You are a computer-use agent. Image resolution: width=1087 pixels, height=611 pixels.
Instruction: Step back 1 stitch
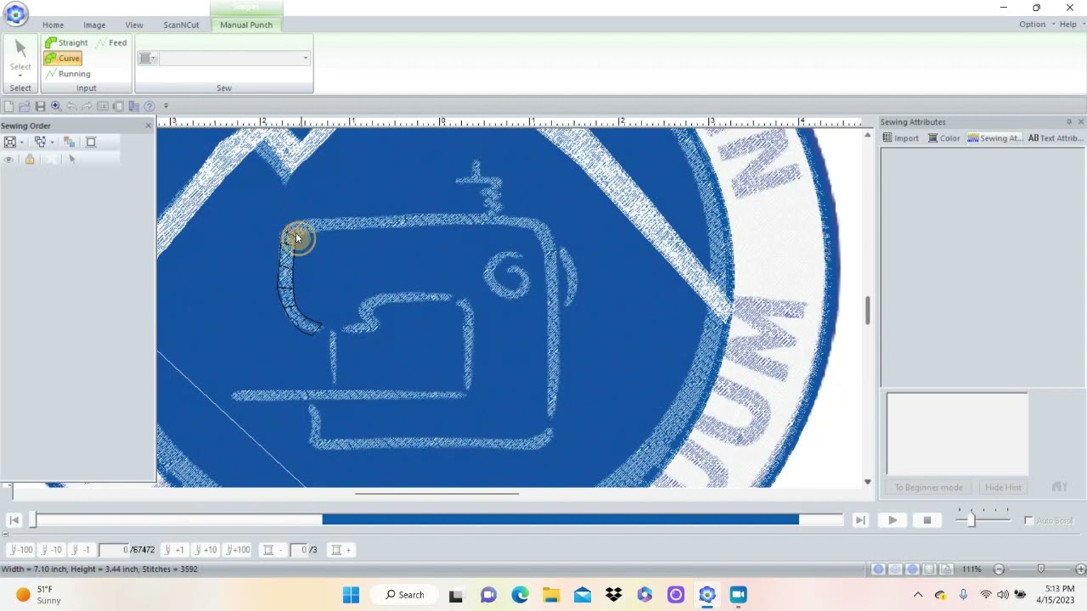[x=82, y=550]
